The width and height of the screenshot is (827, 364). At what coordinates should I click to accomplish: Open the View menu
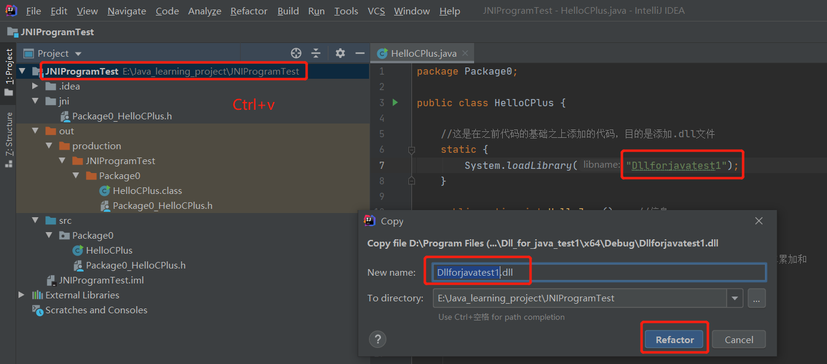coord(87,11)
